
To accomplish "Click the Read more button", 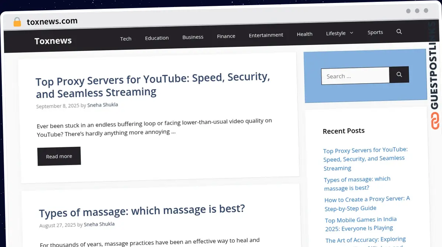I will pyautogui.click(x=59, y=156).
